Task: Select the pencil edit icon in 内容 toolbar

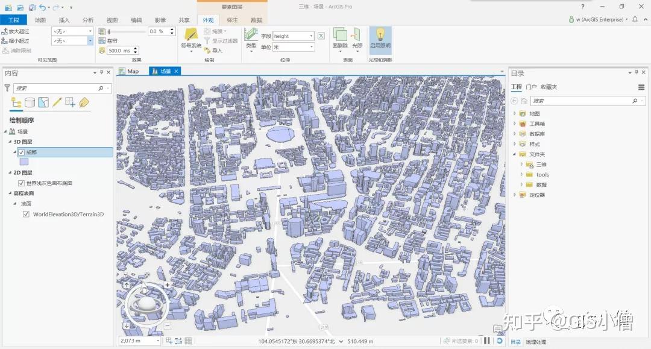Action: (58, 102)
